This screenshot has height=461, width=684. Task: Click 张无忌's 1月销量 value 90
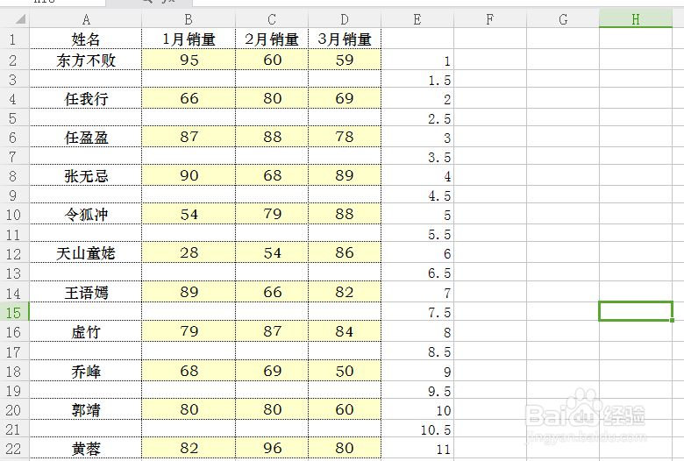(x=189, y=175)
